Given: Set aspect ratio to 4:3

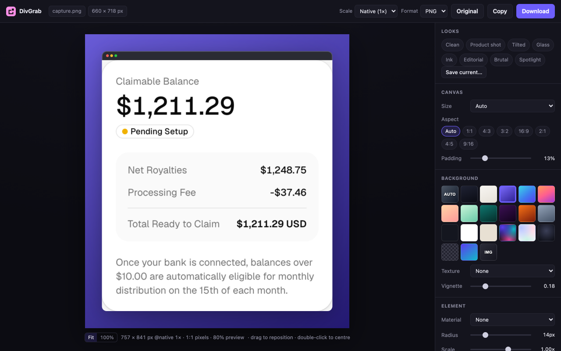Looking at the screenshot, I should tap(486, 131).
